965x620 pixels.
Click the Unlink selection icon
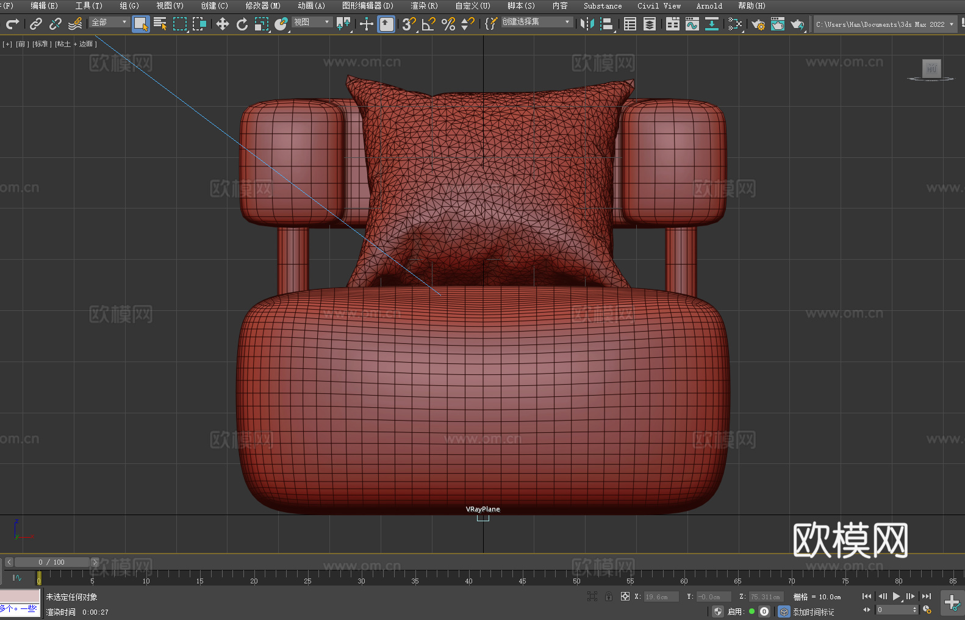coord(56,24)
